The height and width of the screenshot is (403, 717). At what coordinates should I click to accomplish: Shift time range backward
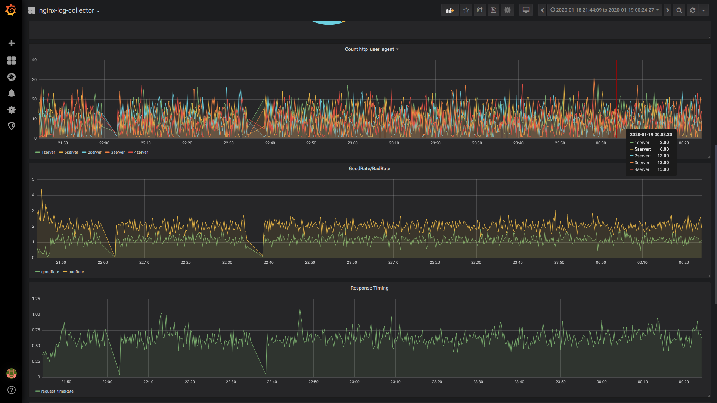[542, 10]
